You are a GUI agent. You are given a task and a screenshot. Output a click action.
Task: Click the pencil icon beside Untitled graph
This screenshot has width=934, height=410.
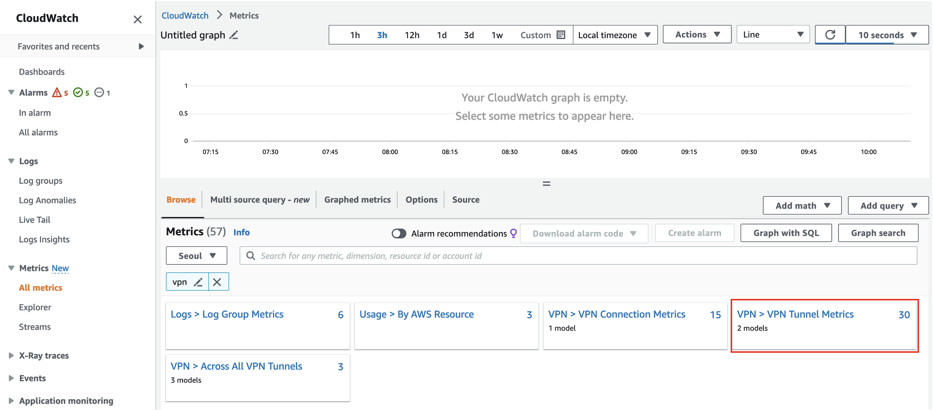tap(234, 35)
